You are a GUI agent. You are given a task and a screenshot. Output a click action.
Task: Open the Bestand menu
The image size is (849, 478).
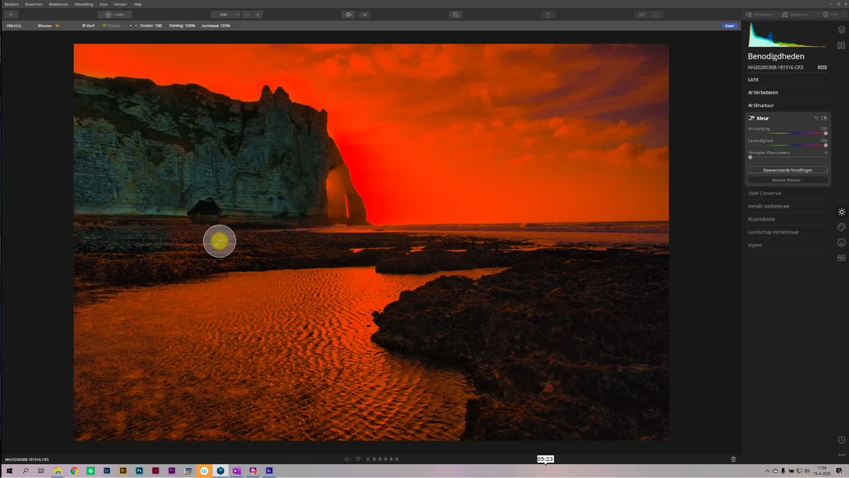(x=12, y=5)
